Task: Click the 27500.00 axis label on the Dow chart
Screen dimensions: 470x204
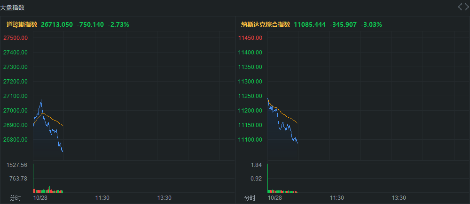Action: 16,38
